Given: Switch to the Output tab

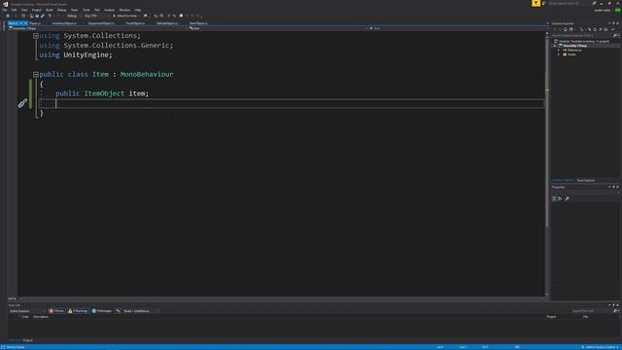Looking at the screenshot, I should tap(28, 340).
